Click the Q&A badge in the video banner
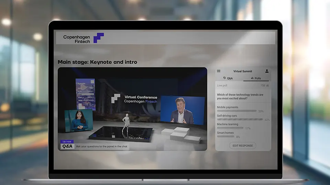This screenshot has height=185, width=330. [68, 146]
